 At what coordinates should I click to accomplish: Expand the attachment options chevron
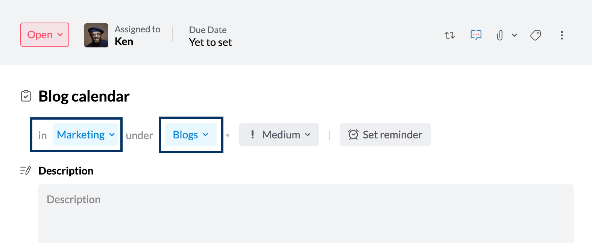pos(514,35)
